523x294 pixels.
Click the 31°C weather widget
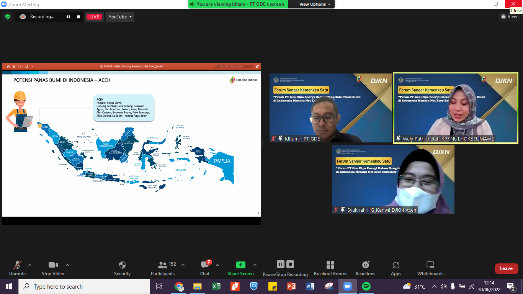[414, 286]
